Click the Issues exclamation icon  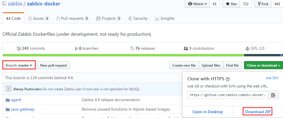click(30, 19)
